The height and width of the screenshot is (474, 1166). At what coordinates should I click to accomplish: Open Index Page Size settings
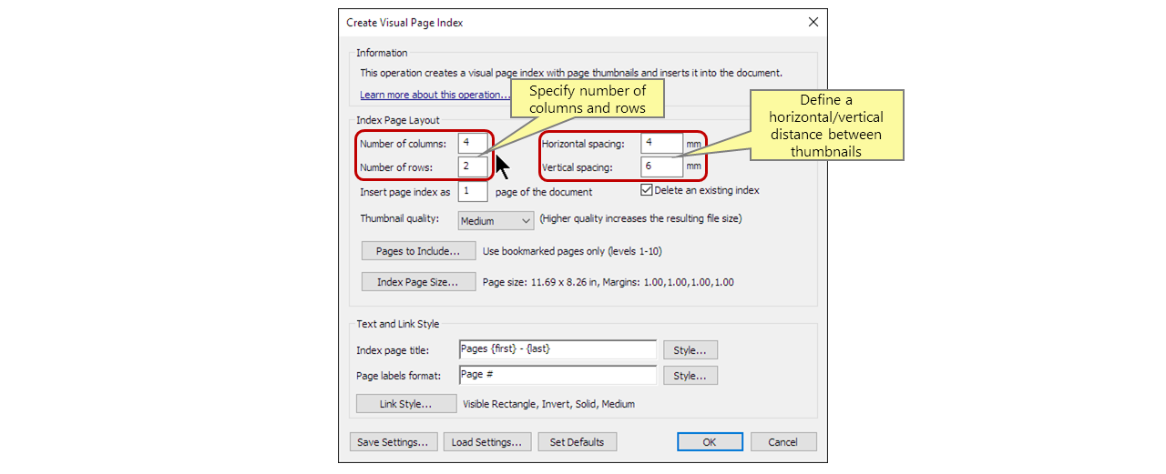coord(418,282)
